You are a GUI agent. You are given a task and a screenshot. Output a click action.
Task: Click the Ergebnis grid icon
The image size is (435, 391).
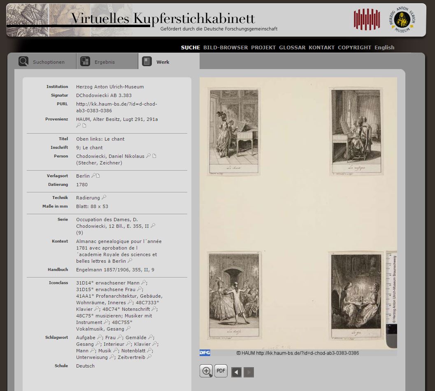85,61
